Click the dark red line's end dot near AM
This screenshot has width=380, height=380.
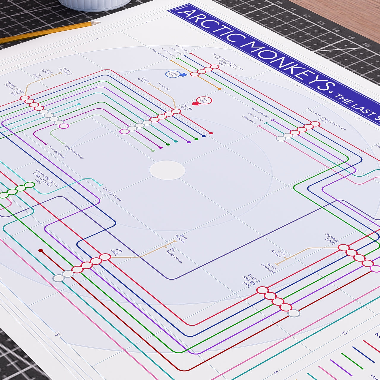click(41, 251)
